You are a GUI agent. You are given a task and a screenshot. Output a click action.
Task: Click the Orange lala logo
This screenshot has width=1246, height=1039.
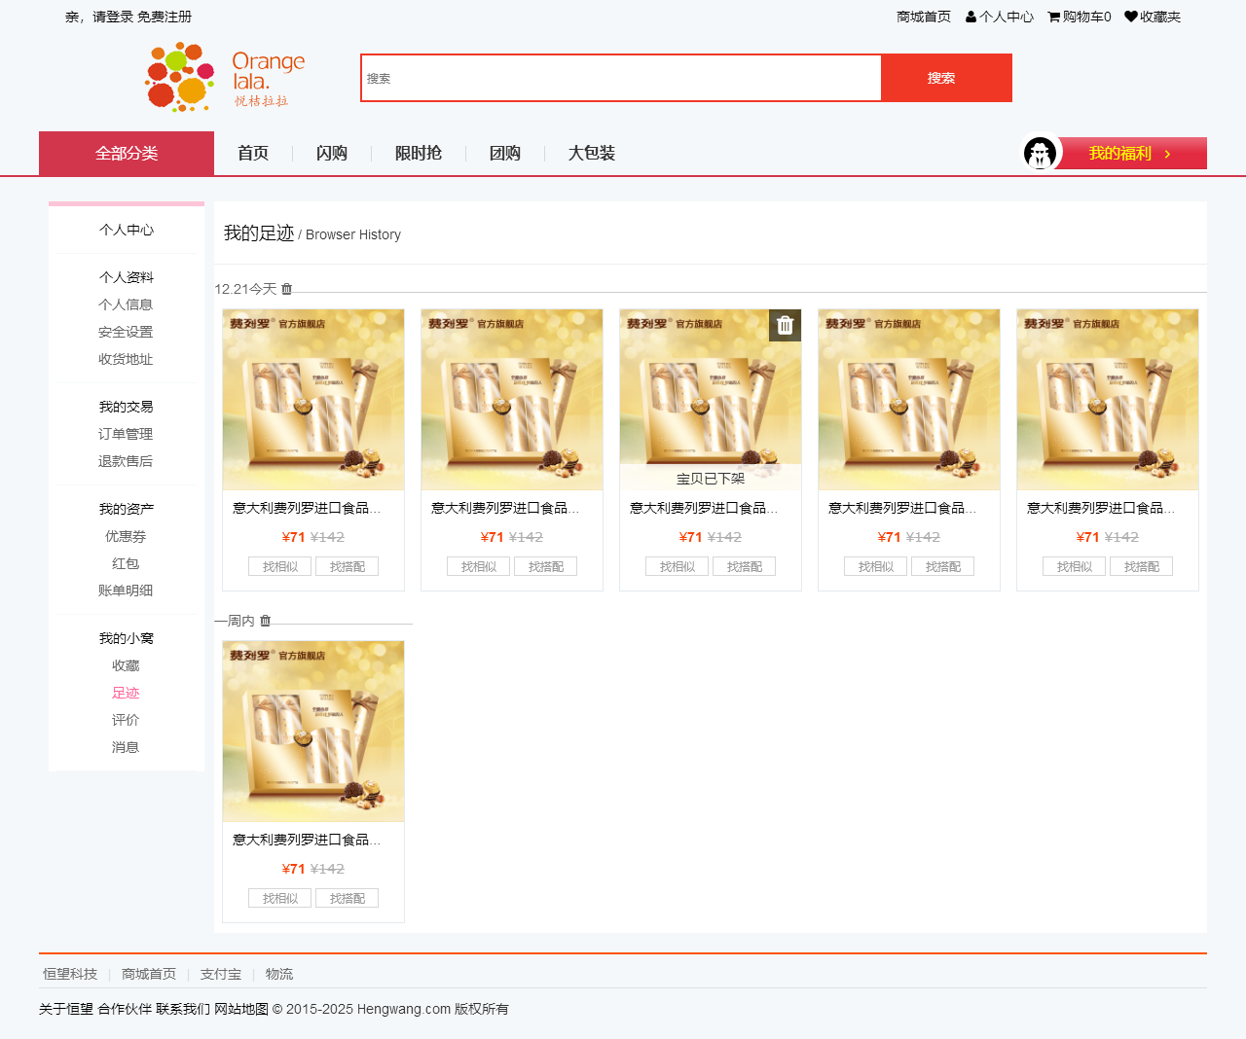[225, 77]
